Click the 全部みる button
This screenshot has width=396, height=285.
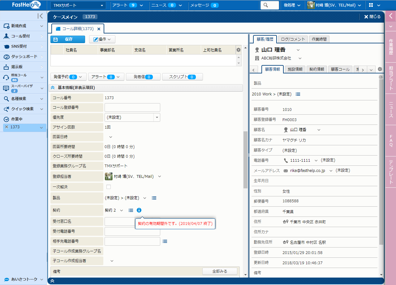[220, 271]
